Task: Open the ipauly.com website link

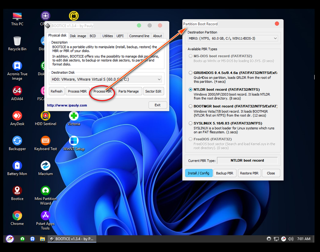Action: coord(67,105)
